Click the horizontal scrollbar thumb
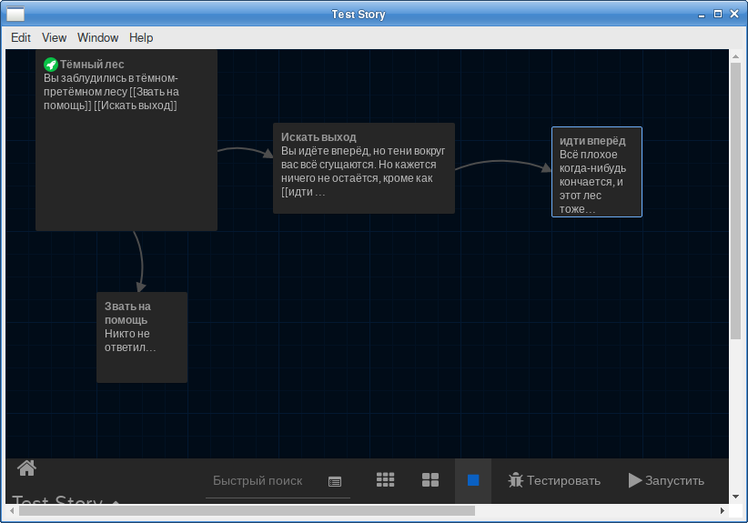 tap(246, 510)
